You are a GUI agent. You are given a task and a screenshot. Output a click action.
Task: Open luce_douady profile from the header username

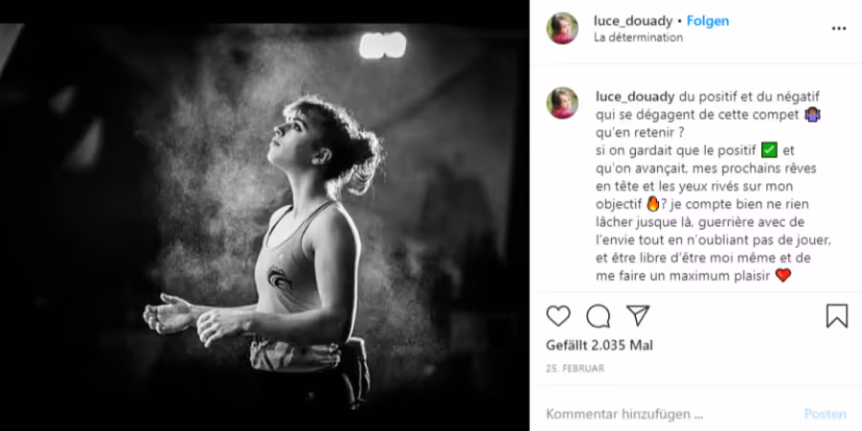[x=633, y=21]
